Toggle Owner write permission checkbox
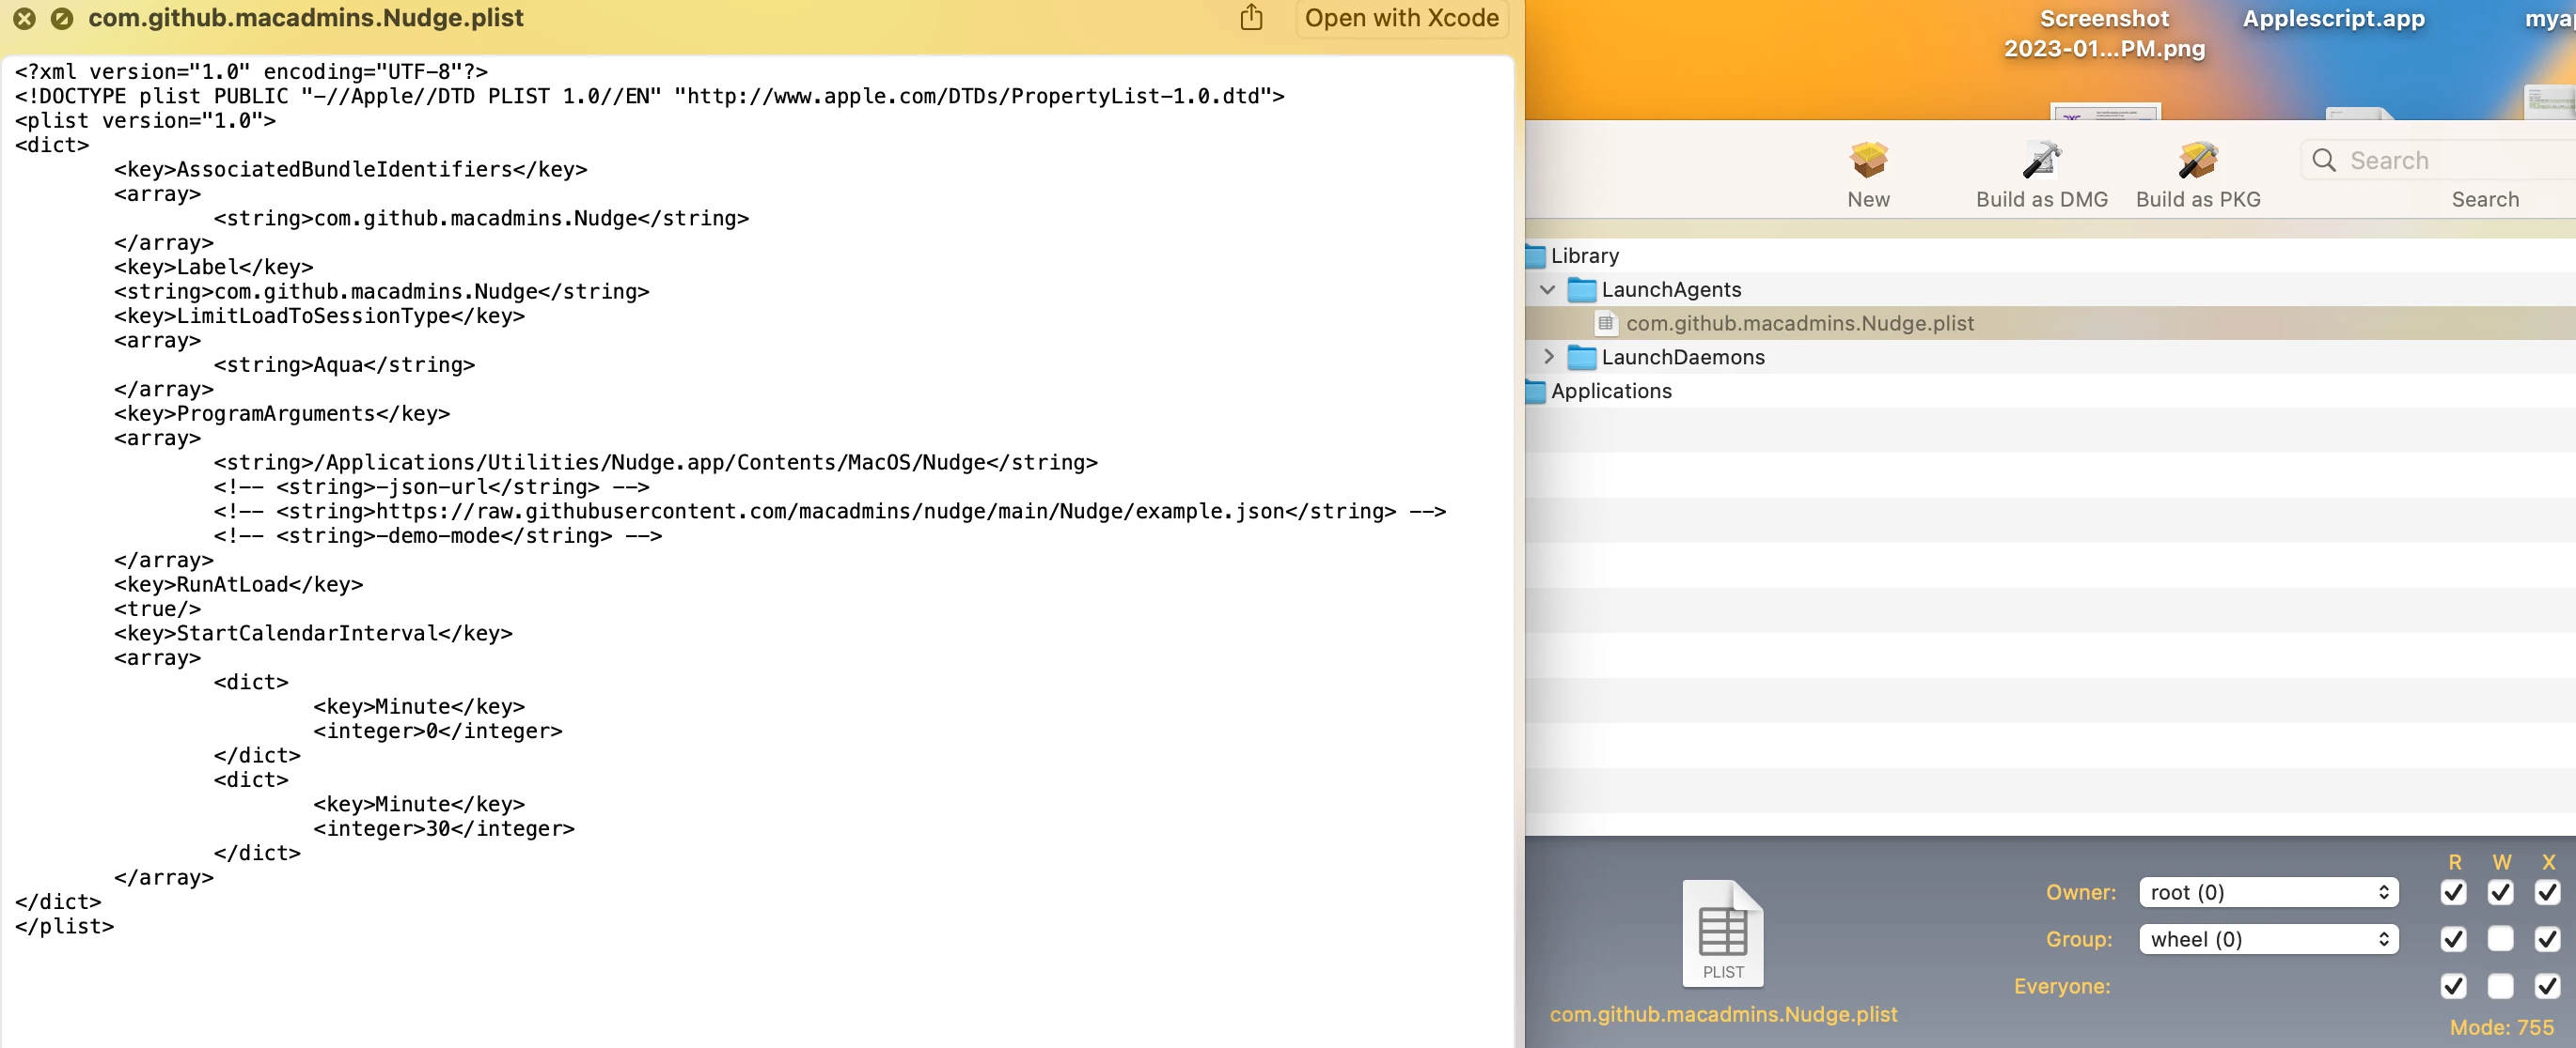 pos(2500,892)
